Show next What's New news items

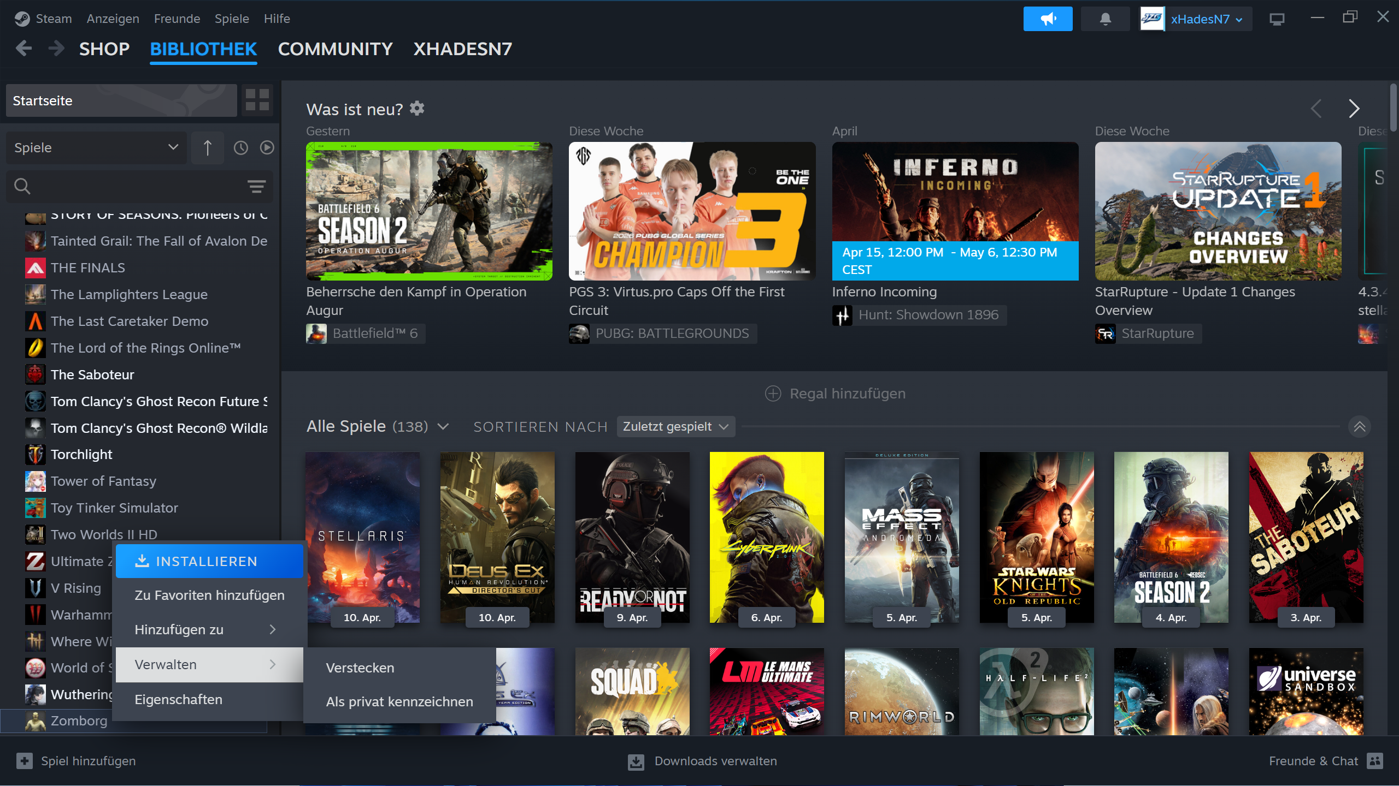click(x=1353, y=109)
